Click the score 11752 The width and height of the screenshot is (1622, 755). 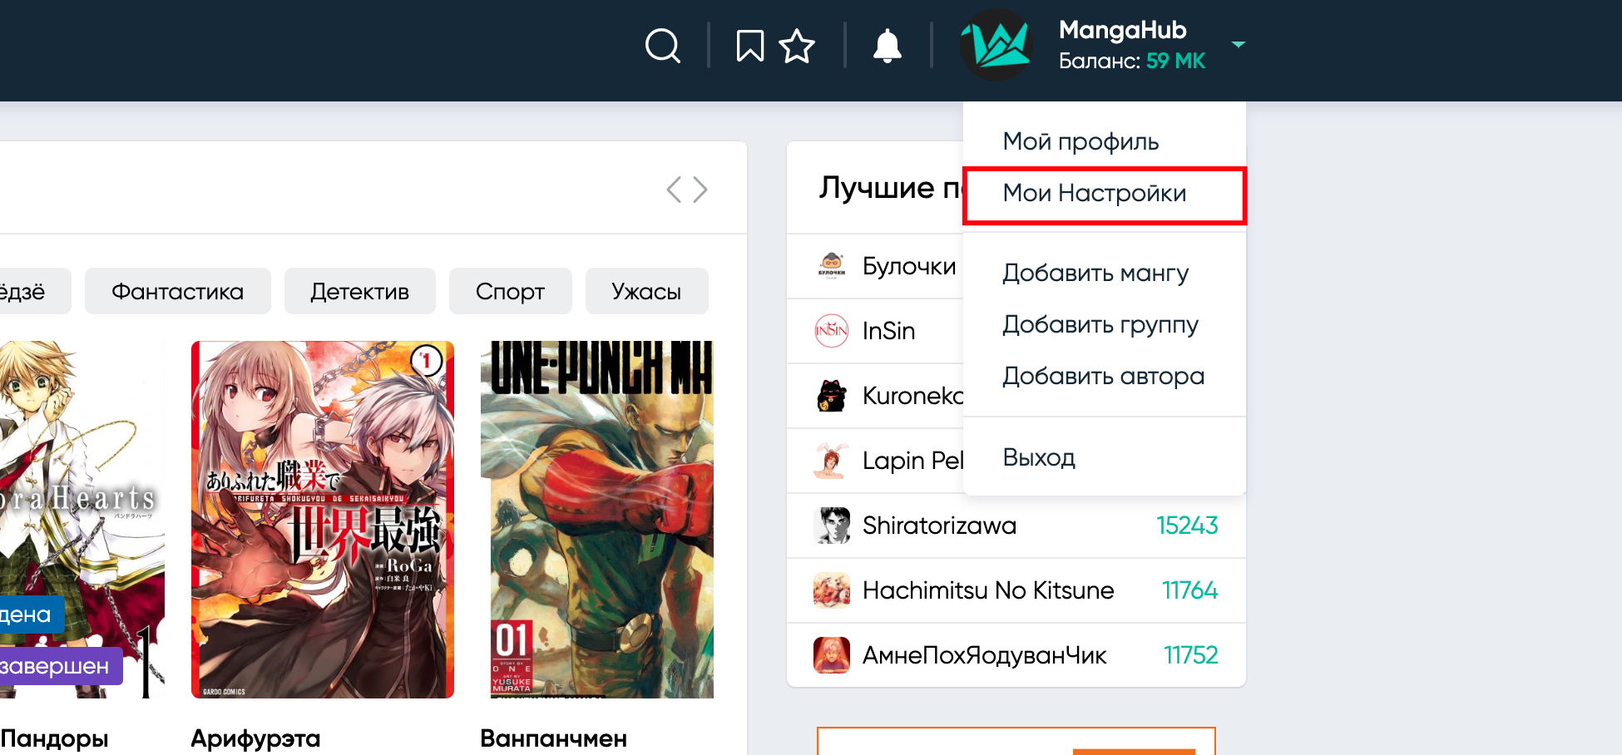click(1190, 655)
